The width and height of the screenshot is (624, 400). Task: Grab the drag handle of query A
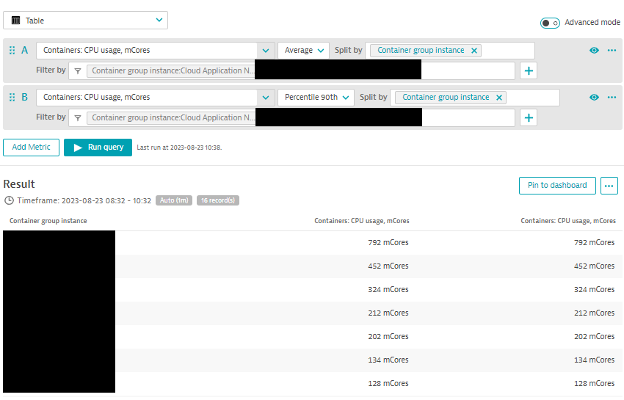pyautogui.click(x=12, y=51)
